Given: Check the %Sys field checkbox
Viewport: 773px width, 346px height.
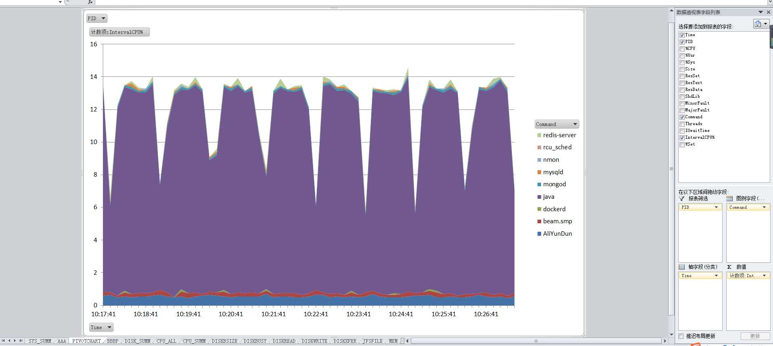Looking at the screenshot, I should pyautogui.click(x=682, y=62).
